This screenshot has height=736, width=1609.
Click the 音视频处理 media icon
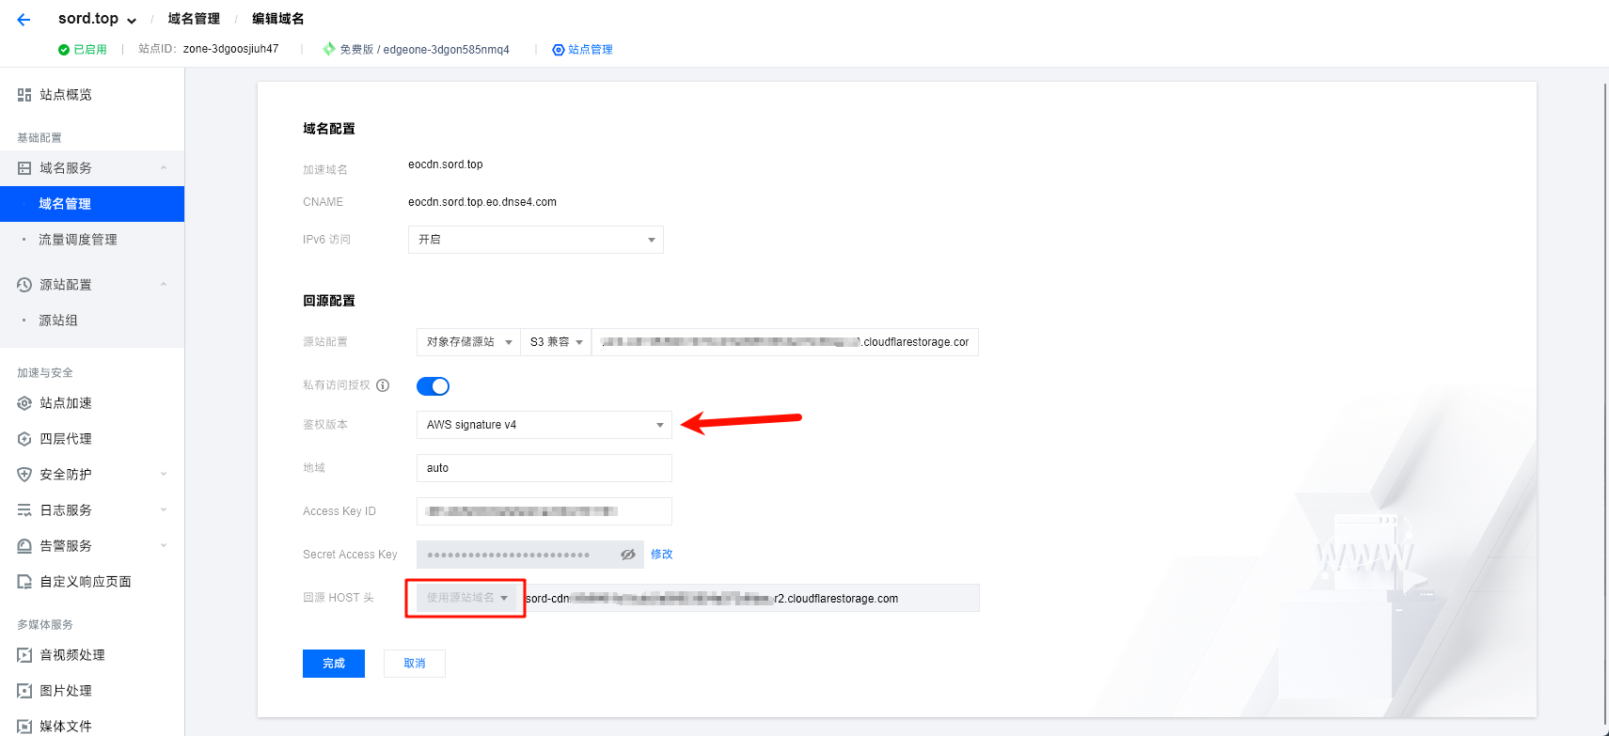(x=24, y=655)
